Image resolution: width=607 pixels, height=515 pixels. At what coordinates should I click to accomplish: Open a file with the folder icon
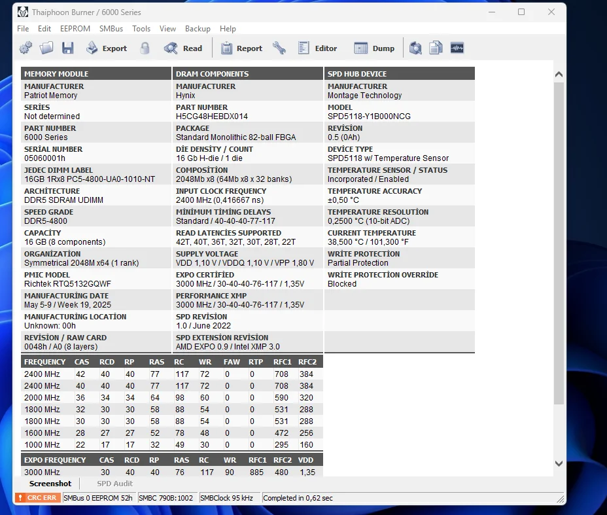pyautogui.click(x=46, y=48)
